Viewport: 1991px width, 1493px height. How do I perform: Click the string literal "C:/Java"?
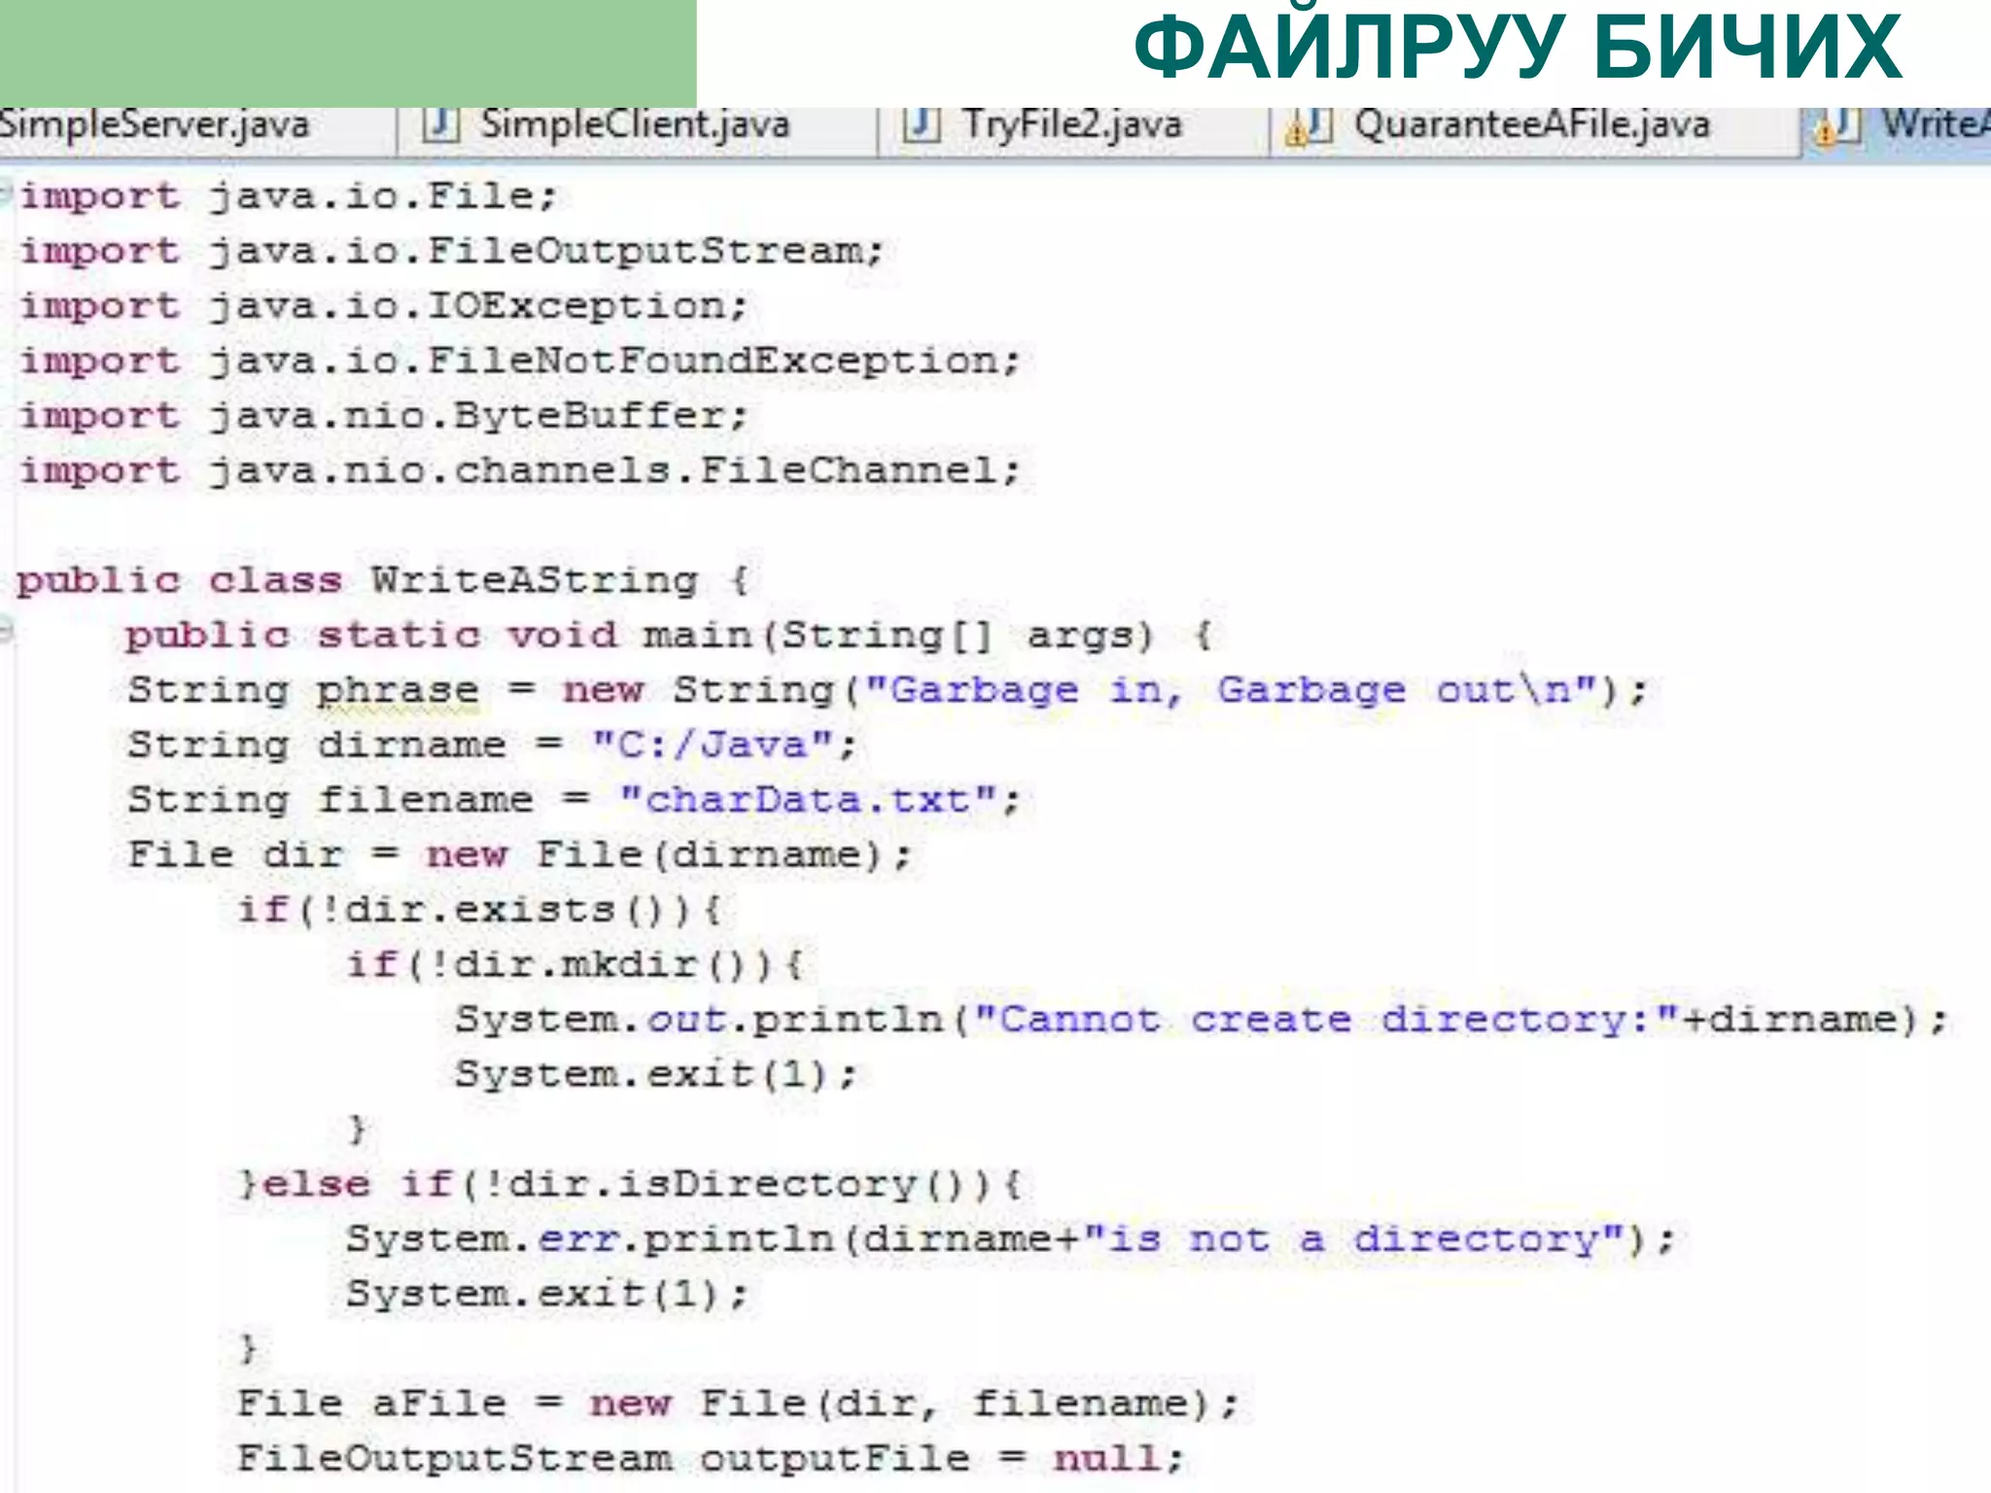714,746
